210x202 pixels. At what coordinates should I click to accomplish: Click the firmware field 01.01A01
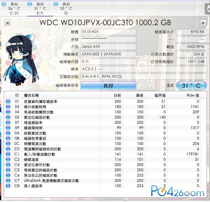point(108,32)
